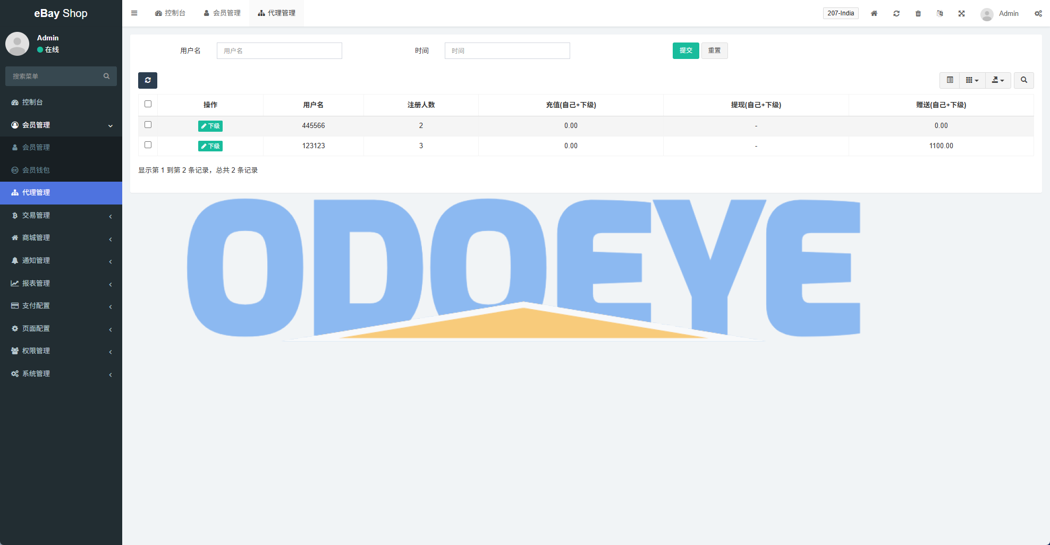Expand the 交易管理 sidebar menu
The height and width of the screenshot is (545, 1050).
coord(61,215)
